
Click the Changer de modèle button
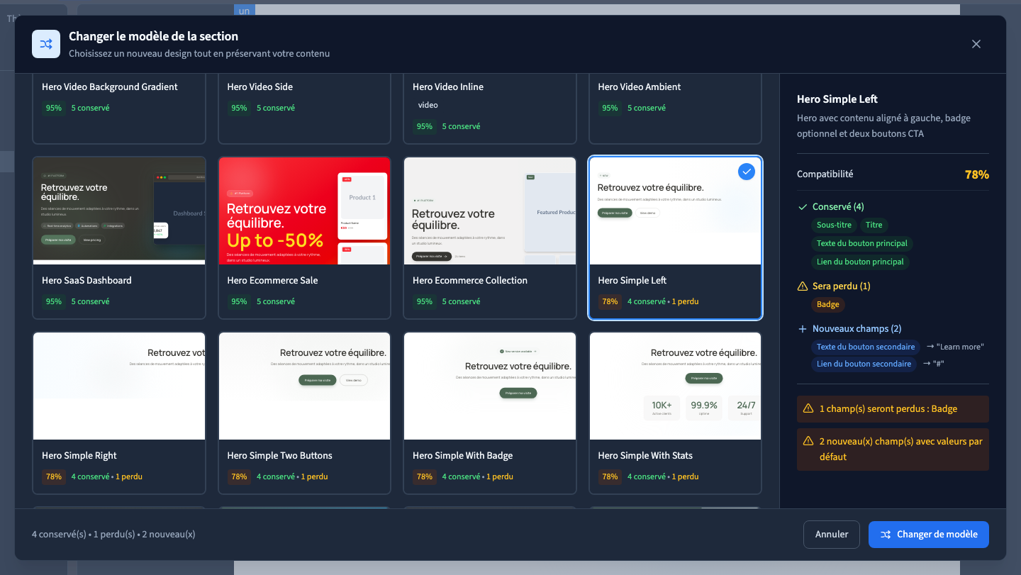coord(928,535)
